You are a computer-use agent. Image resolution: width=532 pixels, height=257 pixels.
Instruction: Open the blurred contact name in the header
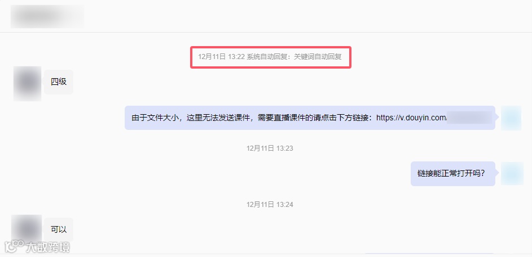point(47,16)
